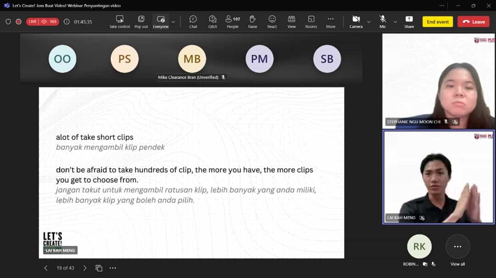Screen dimensions: 496x278
Task: Open the More toolbar menu
Action: (x=331, y=21)
